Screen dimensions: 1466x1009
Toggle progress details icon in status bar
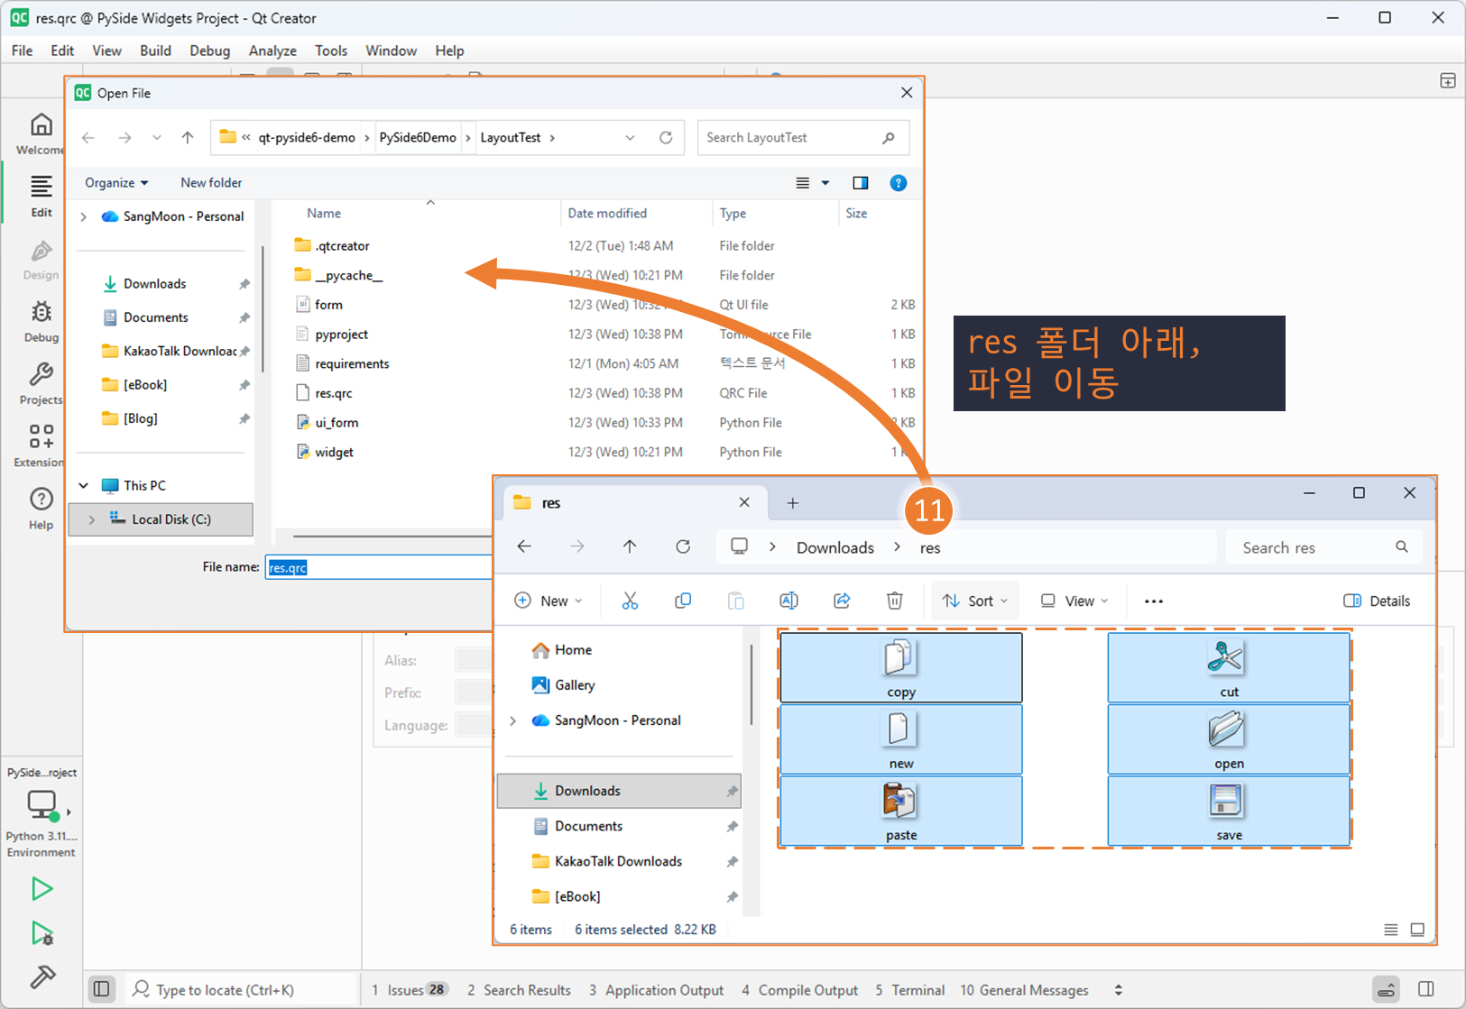click(x=1387, y=989)
